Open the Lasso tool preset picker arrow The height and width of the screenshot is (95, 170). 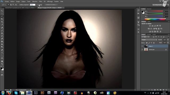tap(5, 5)
